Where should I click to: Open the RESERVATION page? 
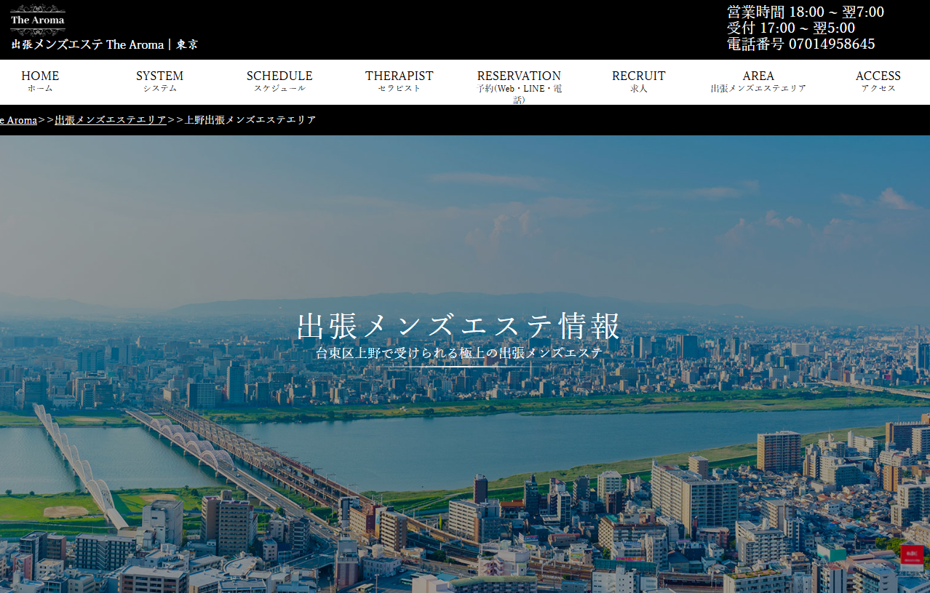tap(519, 87)
